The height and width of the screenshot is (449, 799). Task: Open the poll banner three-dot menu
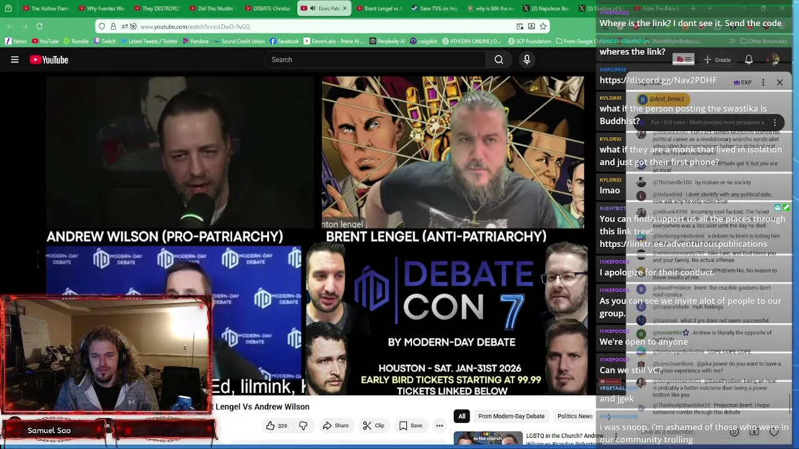click(775, 123)
